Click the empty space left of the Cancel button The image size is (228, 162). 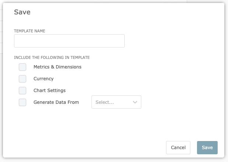(x=92, y=148)
